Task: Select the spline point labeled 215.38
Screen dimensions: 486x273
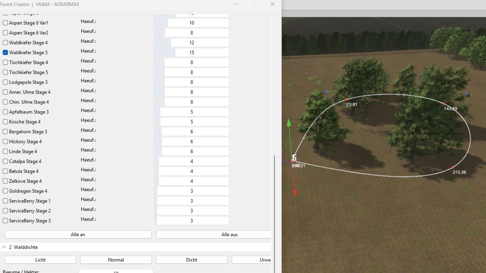Action: pyautogui.click(x=453, y=167)
